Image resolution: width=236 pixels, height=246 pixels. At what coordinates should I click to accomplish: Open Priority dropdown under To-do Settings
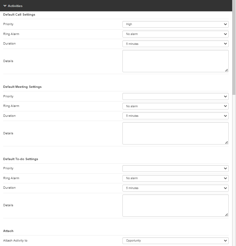tap(175, 168)
